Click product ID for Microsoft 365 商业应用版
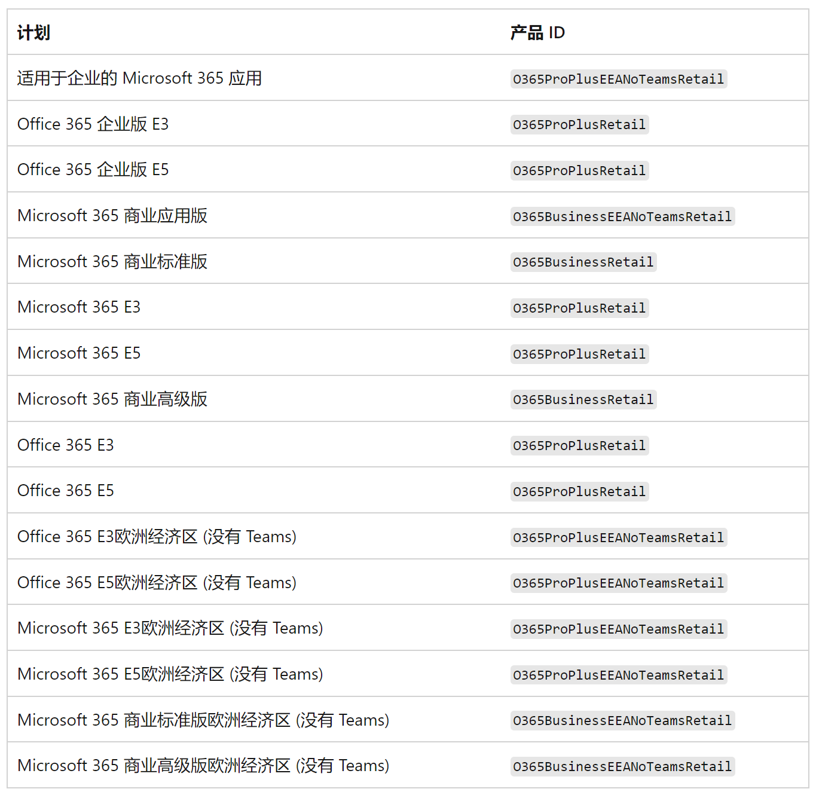The width and height of the screenshot is (816, 795). coord(622,216)
